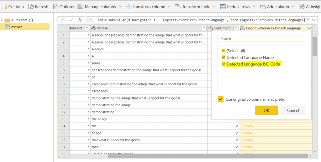Click the Sentiment column number type icon

(x=210, y=28)
